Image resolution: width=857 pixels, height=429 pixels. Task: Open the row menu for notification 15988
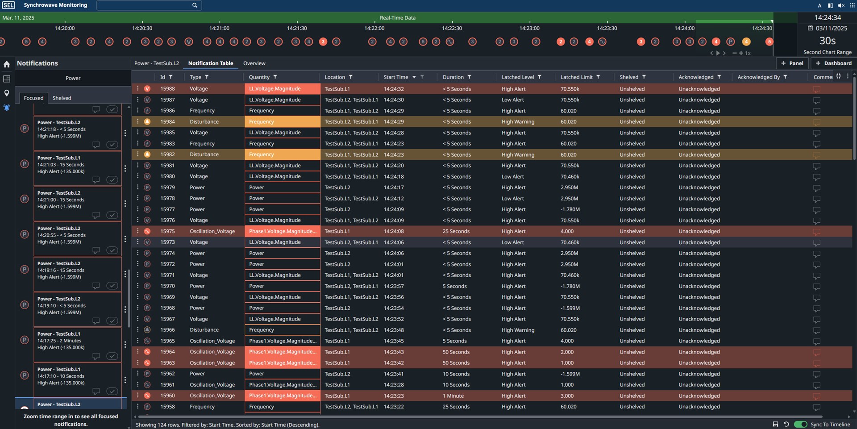coord(137,88)
